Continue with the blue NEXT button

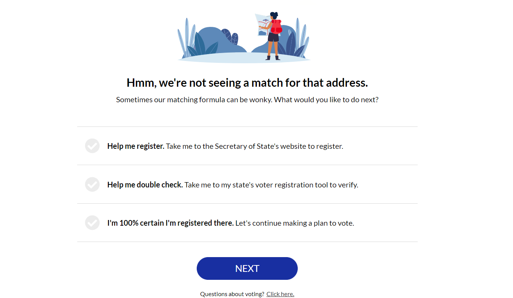[x=247, y=268]
